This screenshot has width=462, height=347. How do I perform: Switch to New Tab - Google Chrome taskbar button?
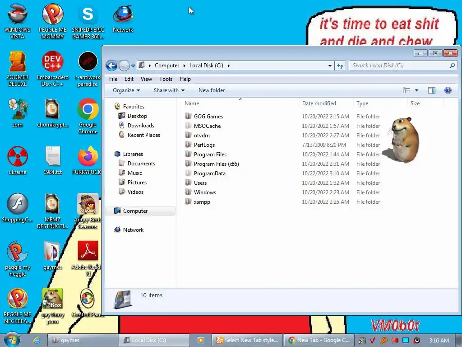(x=319, y=340)
